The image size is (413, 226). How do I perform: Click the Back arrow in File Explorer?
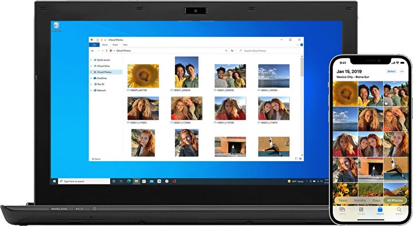point(92,50)
